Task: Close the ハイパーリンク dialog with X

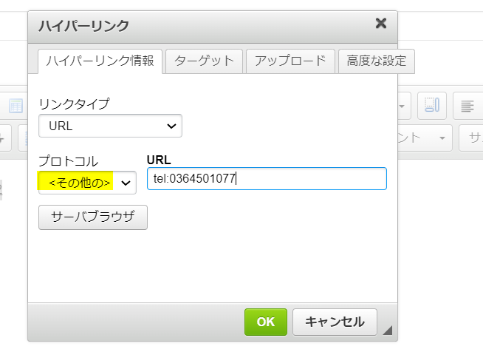Action: [381, 24]
